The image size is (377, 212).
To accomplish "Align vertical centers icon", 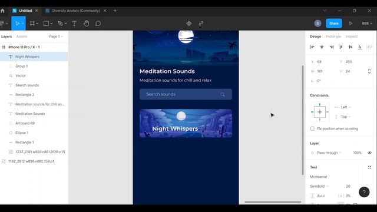I will coord(350,47).
